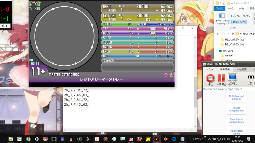Open the Action Center notifications icon
255x143 pixels.
click(248, 139)
